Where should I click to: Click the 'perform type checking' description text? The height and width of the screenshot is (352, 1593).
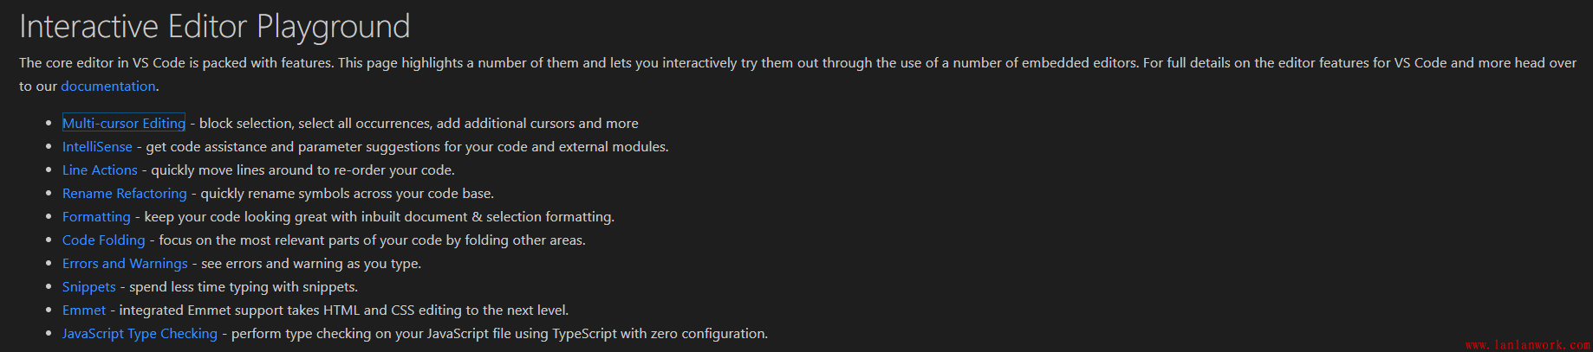tap(499, 334)
